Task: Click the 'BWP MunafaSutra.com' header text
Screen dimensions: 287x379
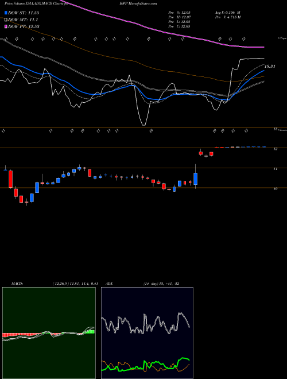Action: point(138,3)
